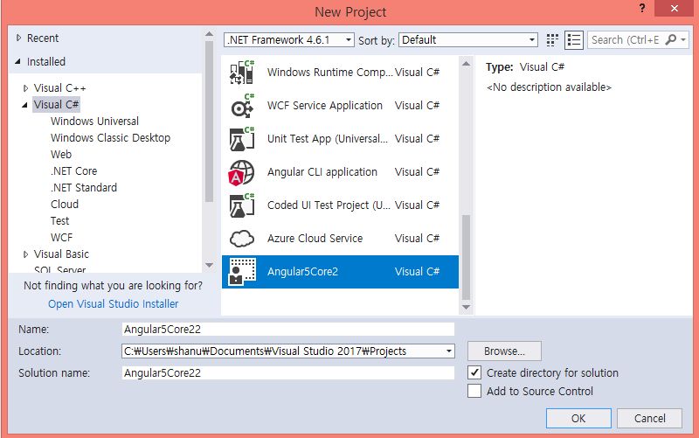The width and height of the screenshot is (699, 438).
Task: Open the search options dropdown arrow
Action: click(683, 39)
